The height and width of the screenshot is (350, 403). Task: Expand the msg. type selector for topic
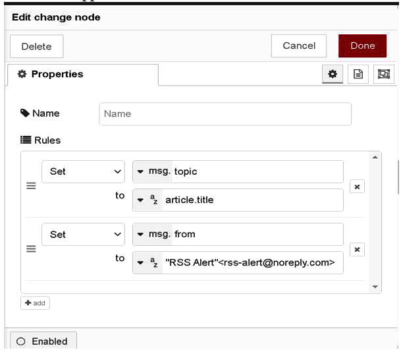[x=152, y=171]
